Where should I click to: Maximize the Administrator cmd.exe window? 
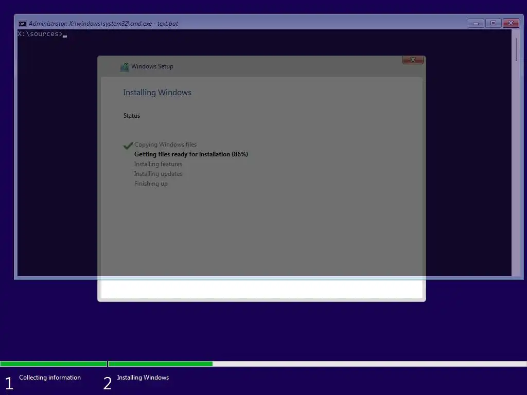(493, 23)
